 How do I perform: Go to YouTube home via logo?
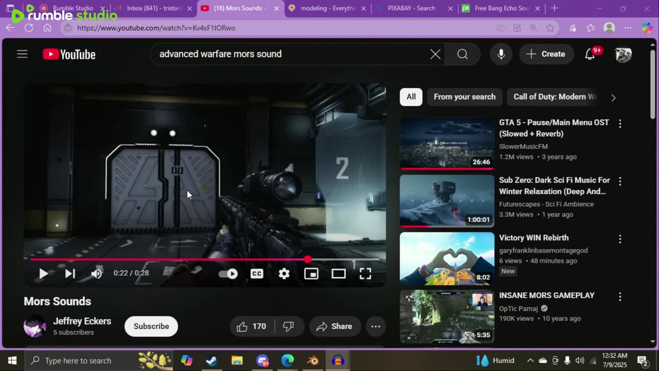click(x=69, y=54)
